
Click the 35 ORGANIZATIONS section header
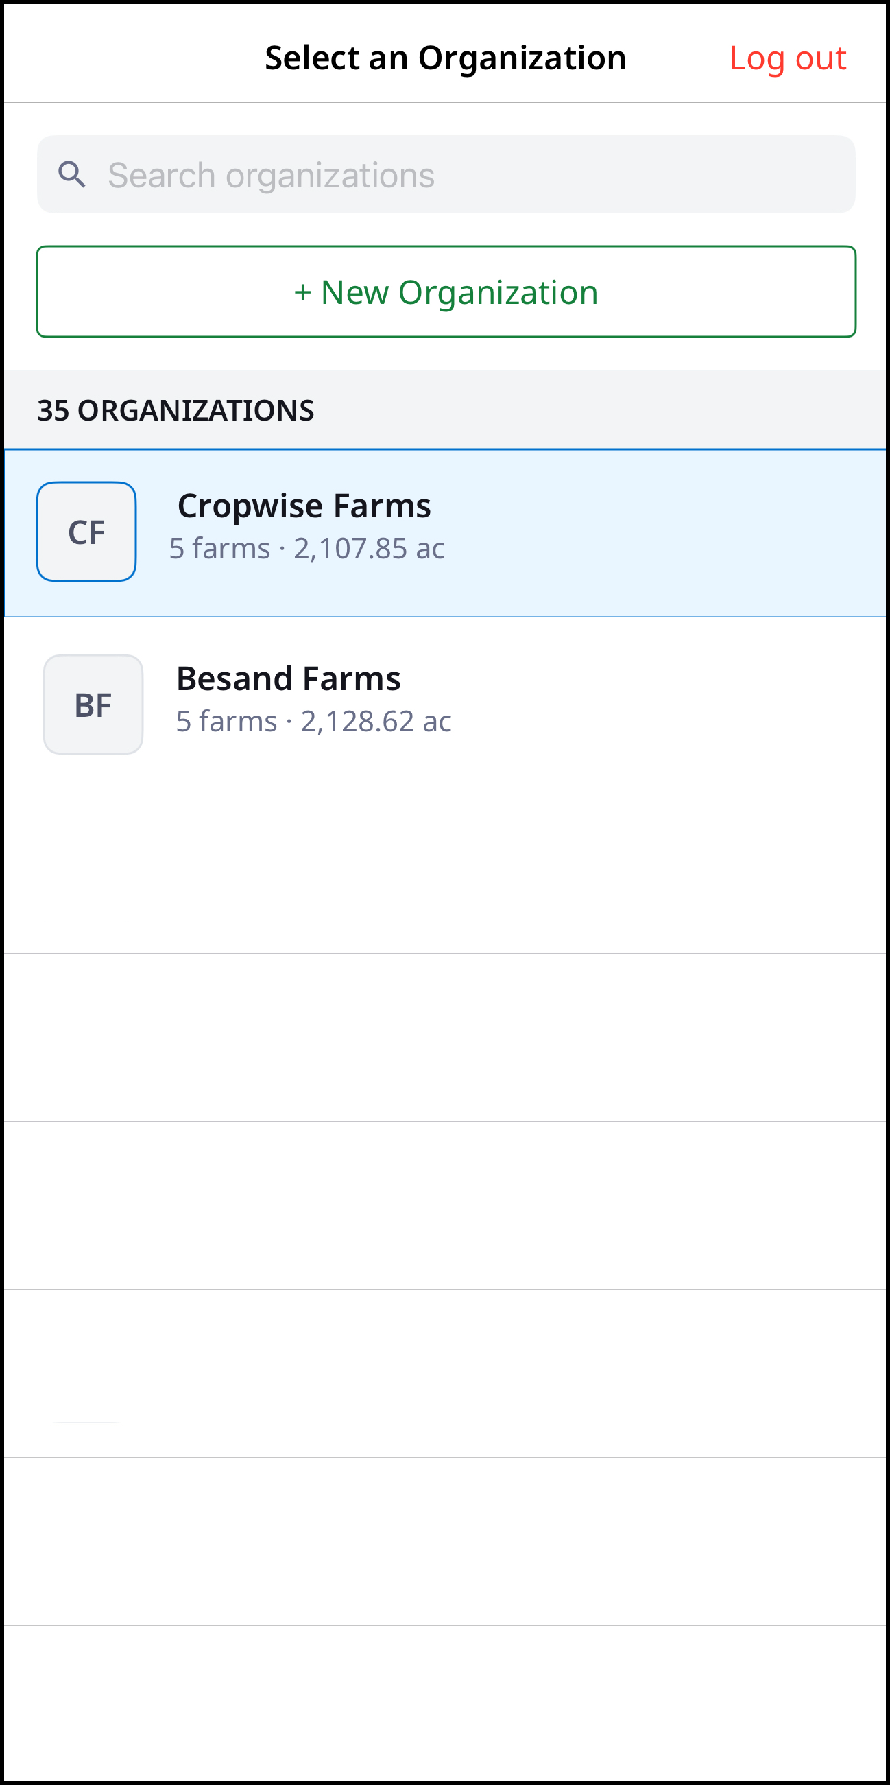[x=176, y=410]
